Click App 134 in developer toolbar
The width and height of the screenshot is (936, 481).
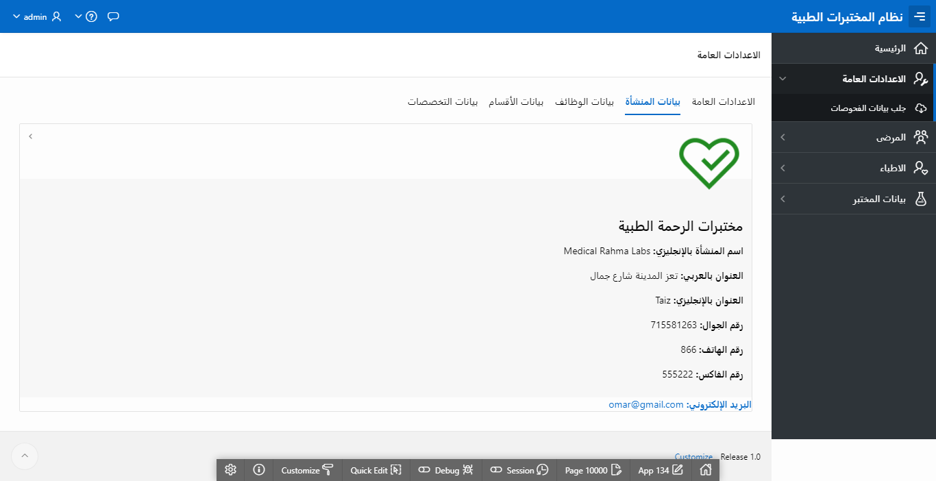[661, 470]
